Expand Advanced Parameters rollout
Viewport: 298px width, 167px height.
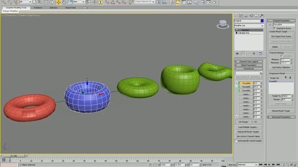(281, 117)
